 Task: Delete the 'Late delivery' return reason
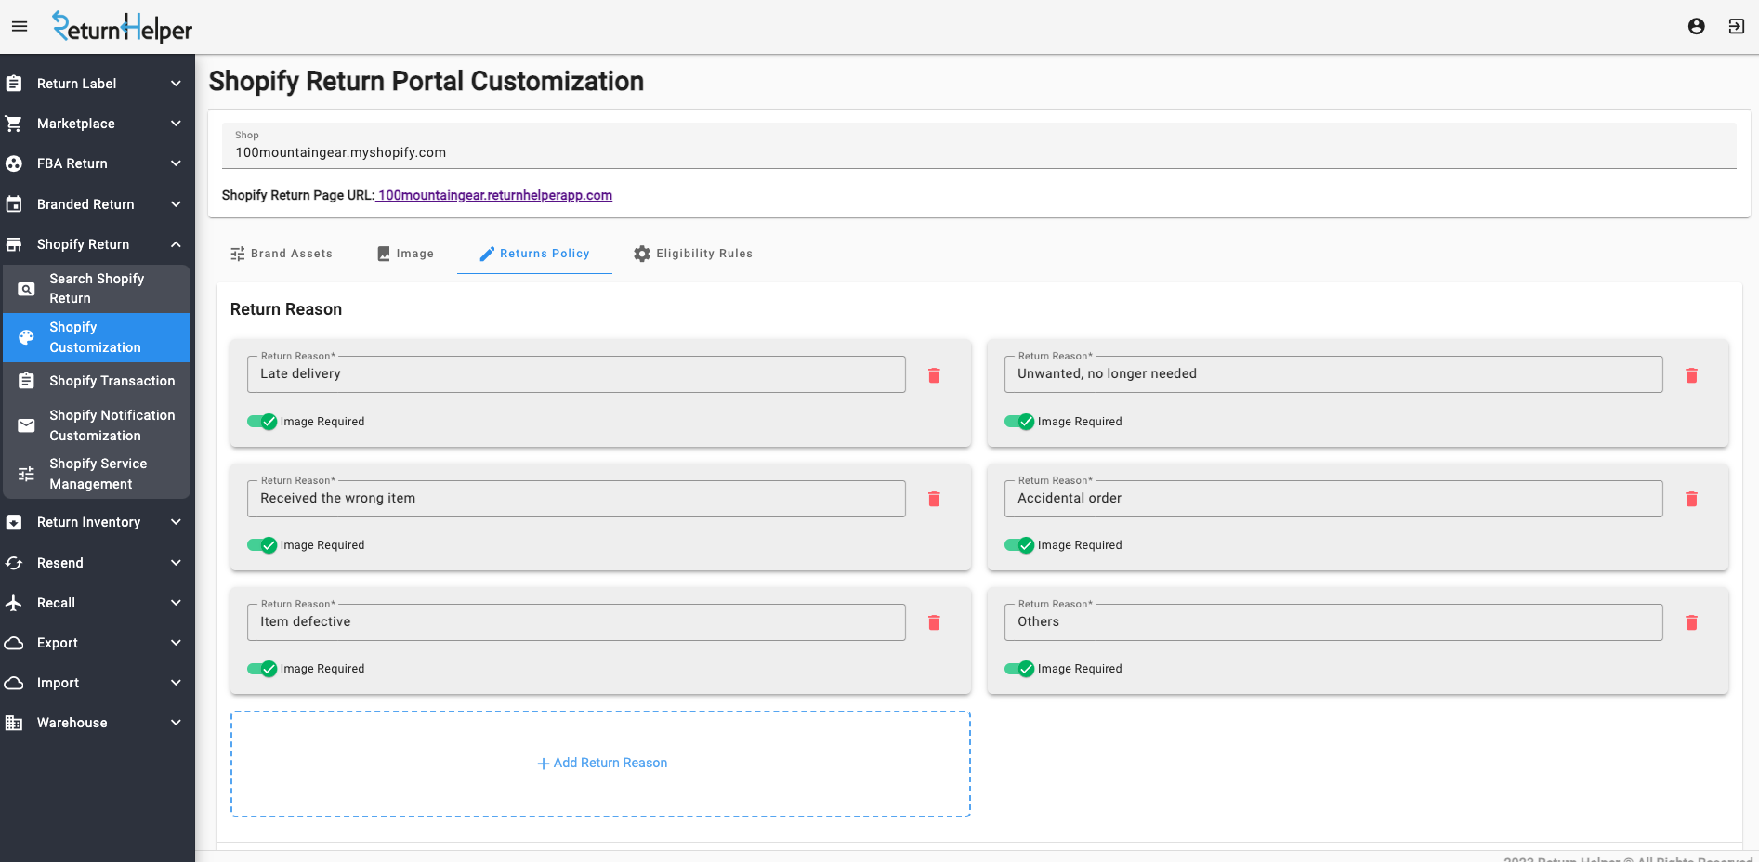coord(934,375)
